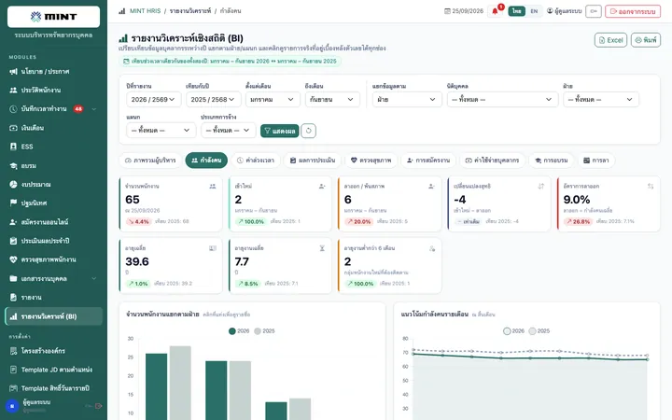Click the tallest 2026 bar in department chart
The width and height of the screenshot is (672, 420).
tap(157, 386)
